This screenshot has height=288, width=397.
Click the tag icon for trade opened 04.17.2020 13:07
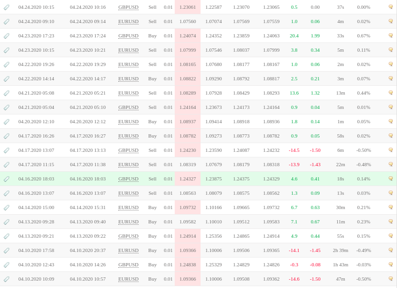[x=6, y=150]
